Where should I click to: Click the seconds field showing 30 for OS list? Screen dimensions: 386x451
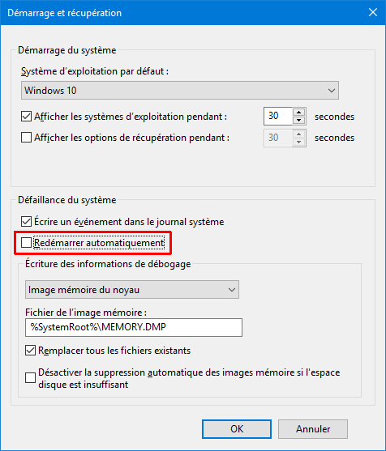point(278,117)
